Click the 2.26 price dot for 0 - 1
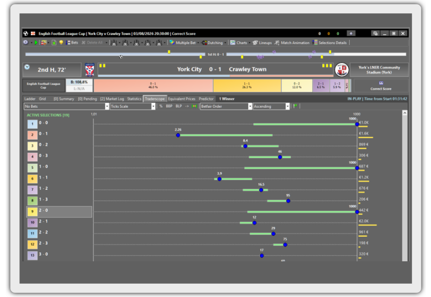This screenshot has height=297, width=431. 178,135
